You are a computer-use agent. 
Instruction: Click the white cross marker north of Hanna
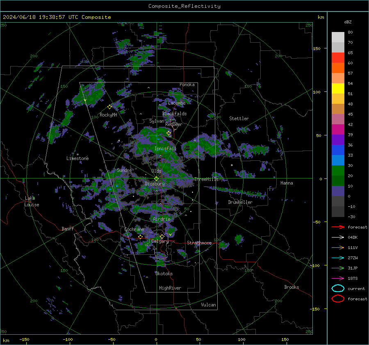(x=232, y=165)
